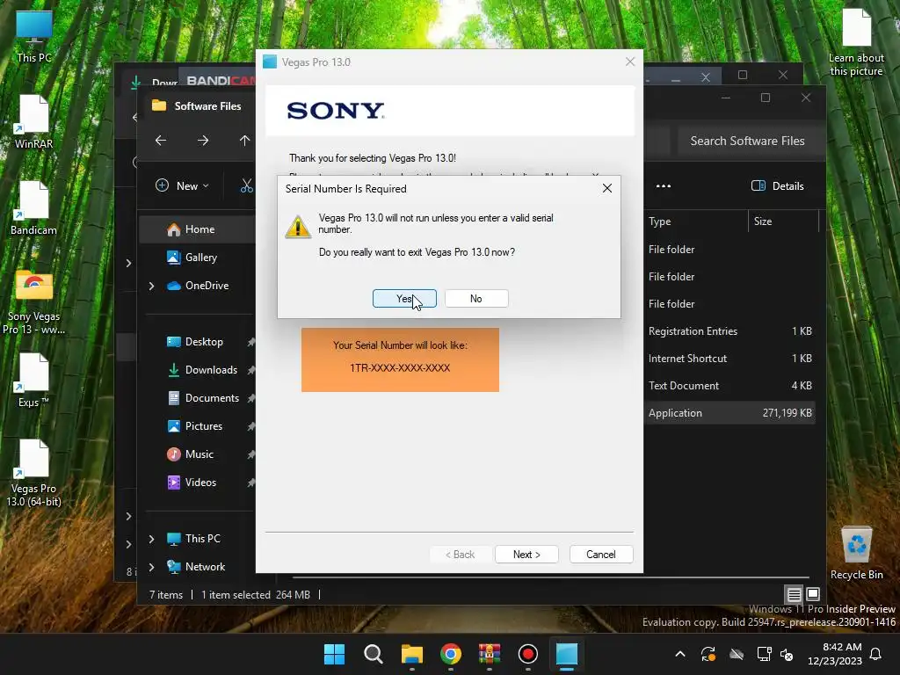Select the Application 271,199 KB row
Viewport: 900px width, 675px height.
point(729,413)
